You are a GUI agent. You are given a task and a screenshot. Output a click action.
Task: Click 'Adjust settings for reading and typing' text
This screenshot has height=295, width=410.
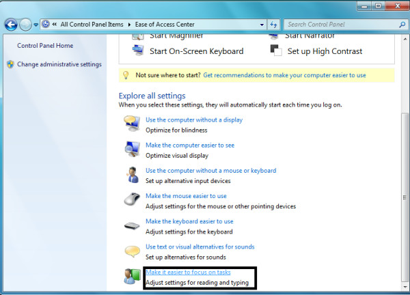197,283
